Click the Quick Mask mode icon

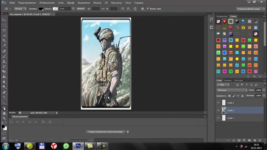[4, 133]
